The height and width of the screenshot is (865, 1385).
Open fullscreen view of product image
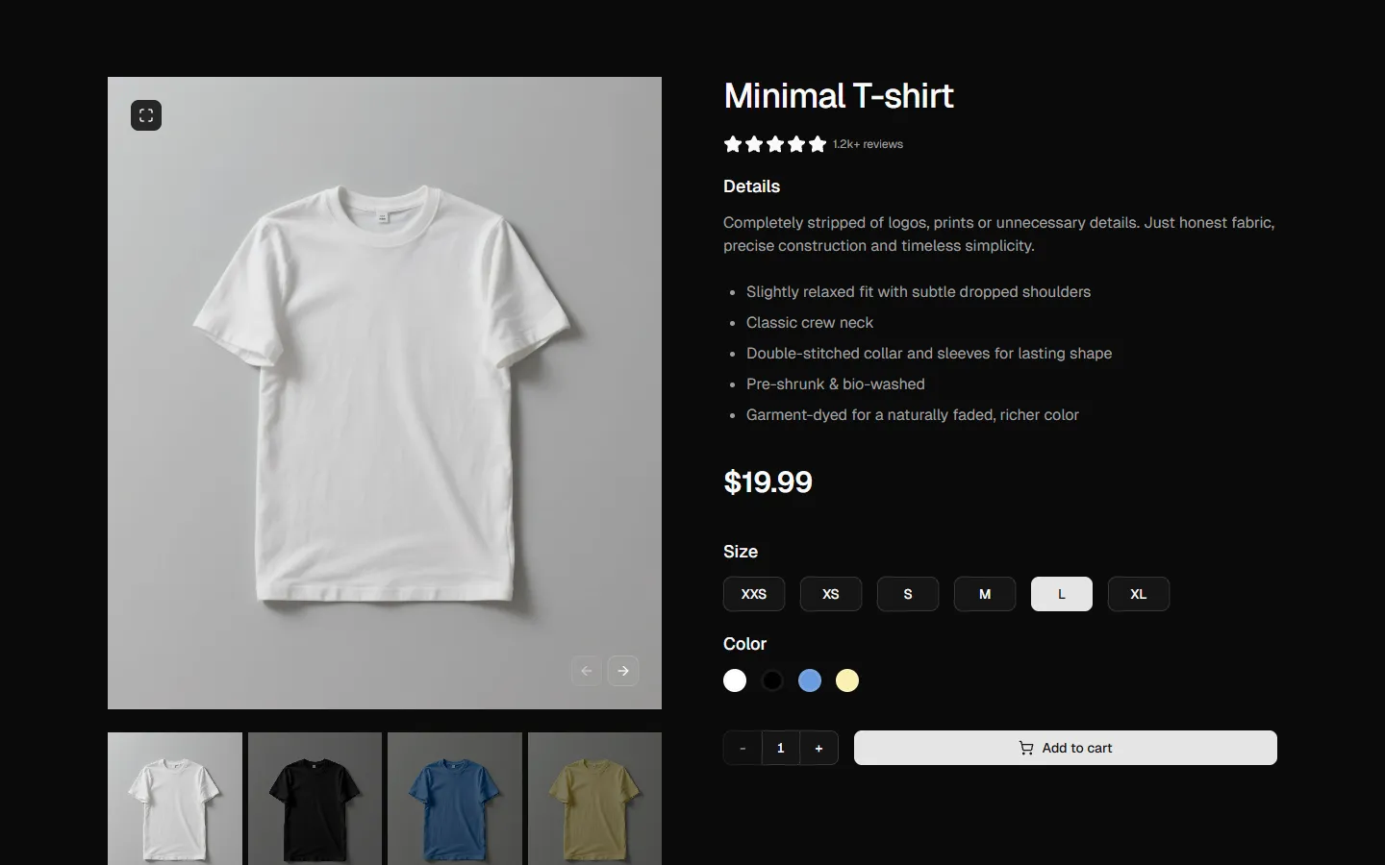tap(146, 115)
